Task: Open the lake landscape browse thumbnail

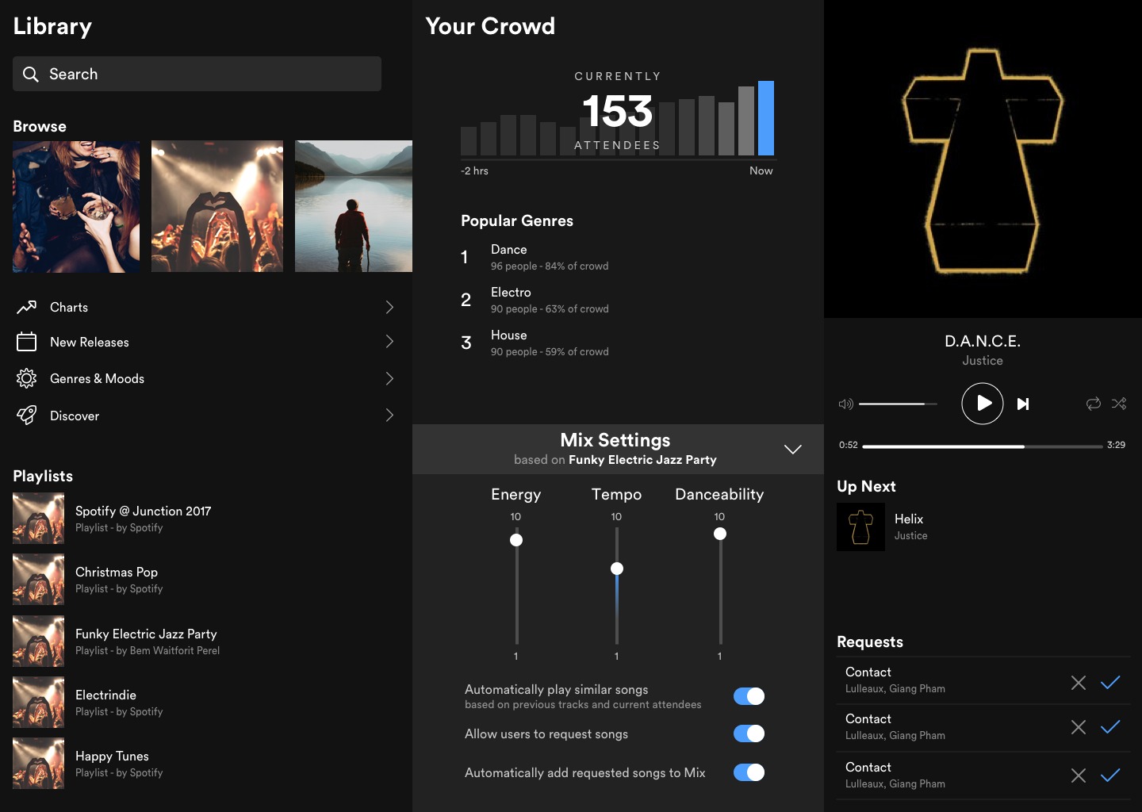Action: [354, 207]
